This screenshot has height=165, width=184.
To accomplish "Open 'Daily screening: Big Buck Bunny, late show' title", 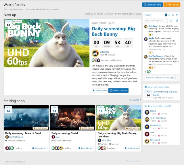I will pyautogui.click(x=117, y=135).
